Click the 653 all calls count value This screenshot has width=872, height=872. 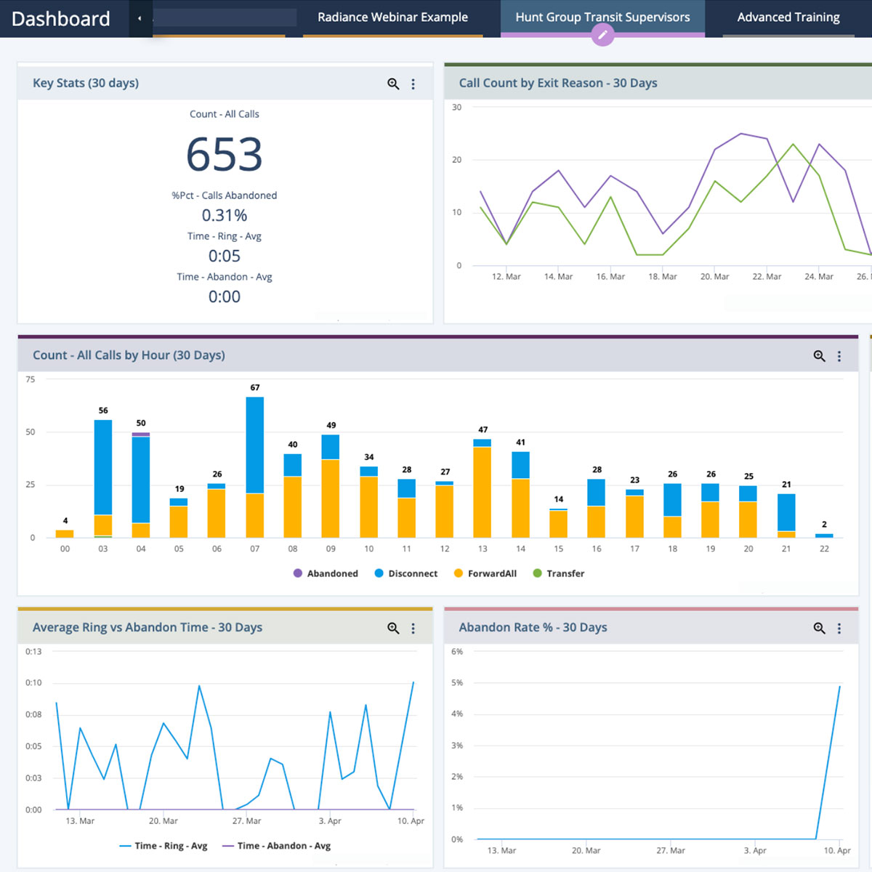tap(224, 155)
